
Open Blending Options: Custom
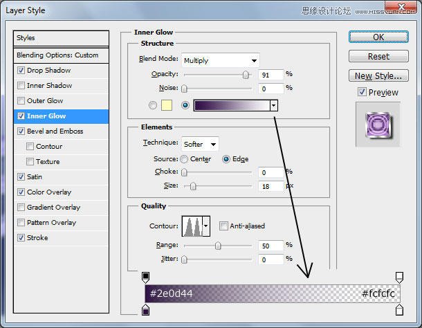(61, 55)
